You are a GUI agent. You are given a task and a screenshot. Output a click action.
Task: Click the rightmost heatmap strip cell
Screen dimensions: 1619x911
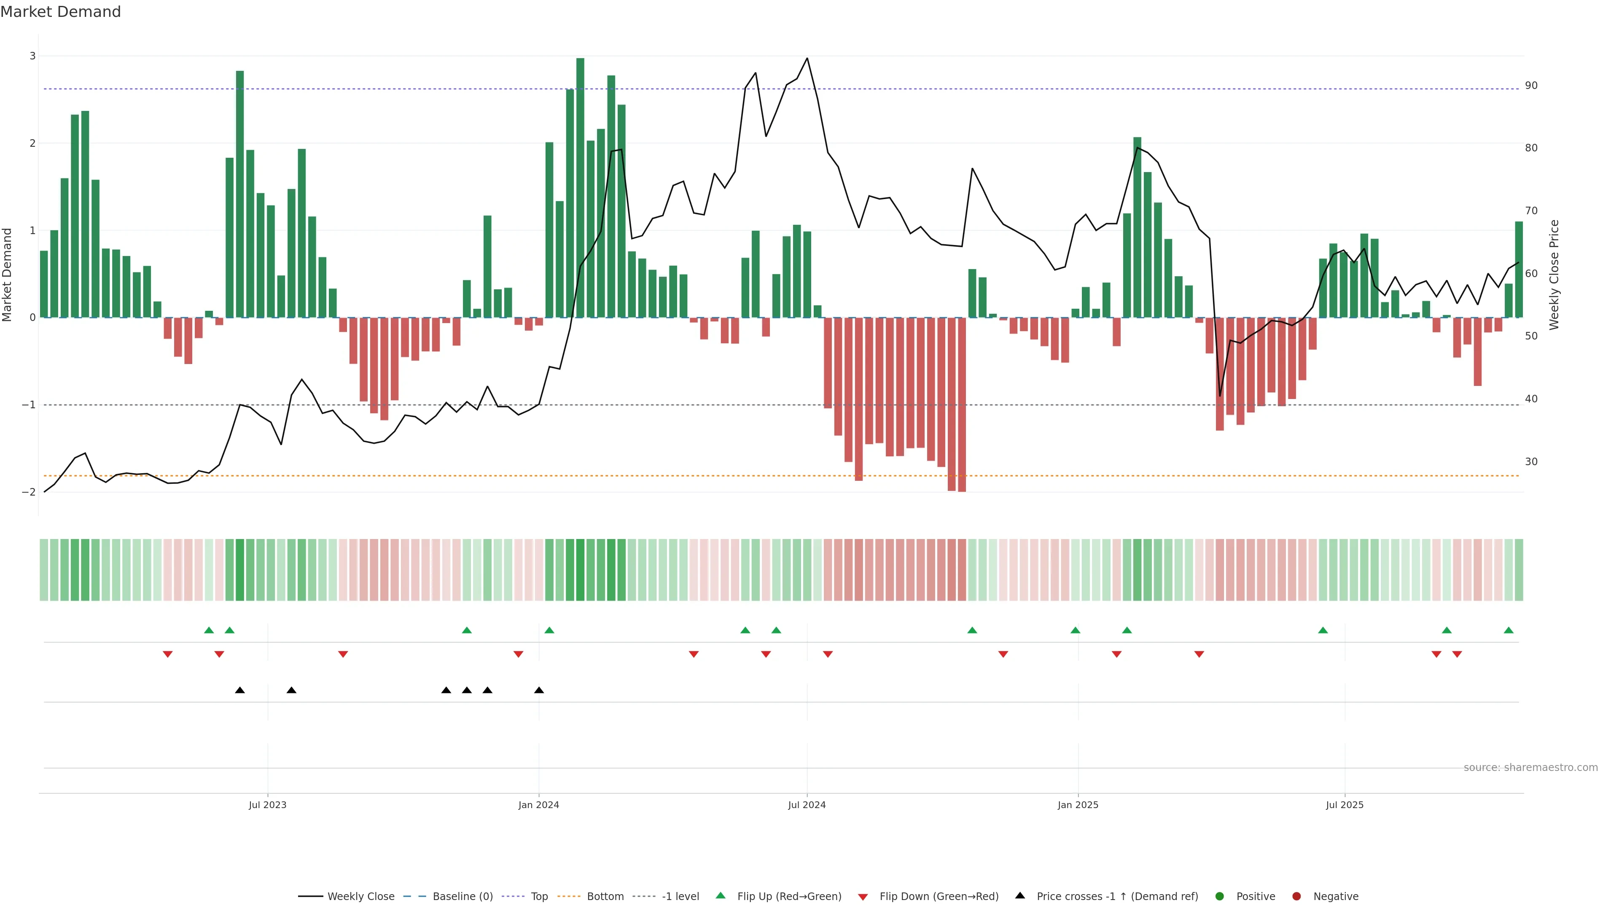click(1518, 570)
